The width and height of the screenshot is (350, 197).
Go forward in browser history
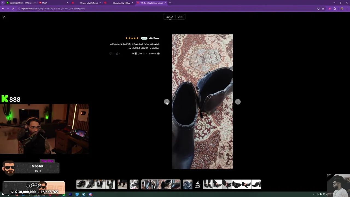tap(8, 8)
